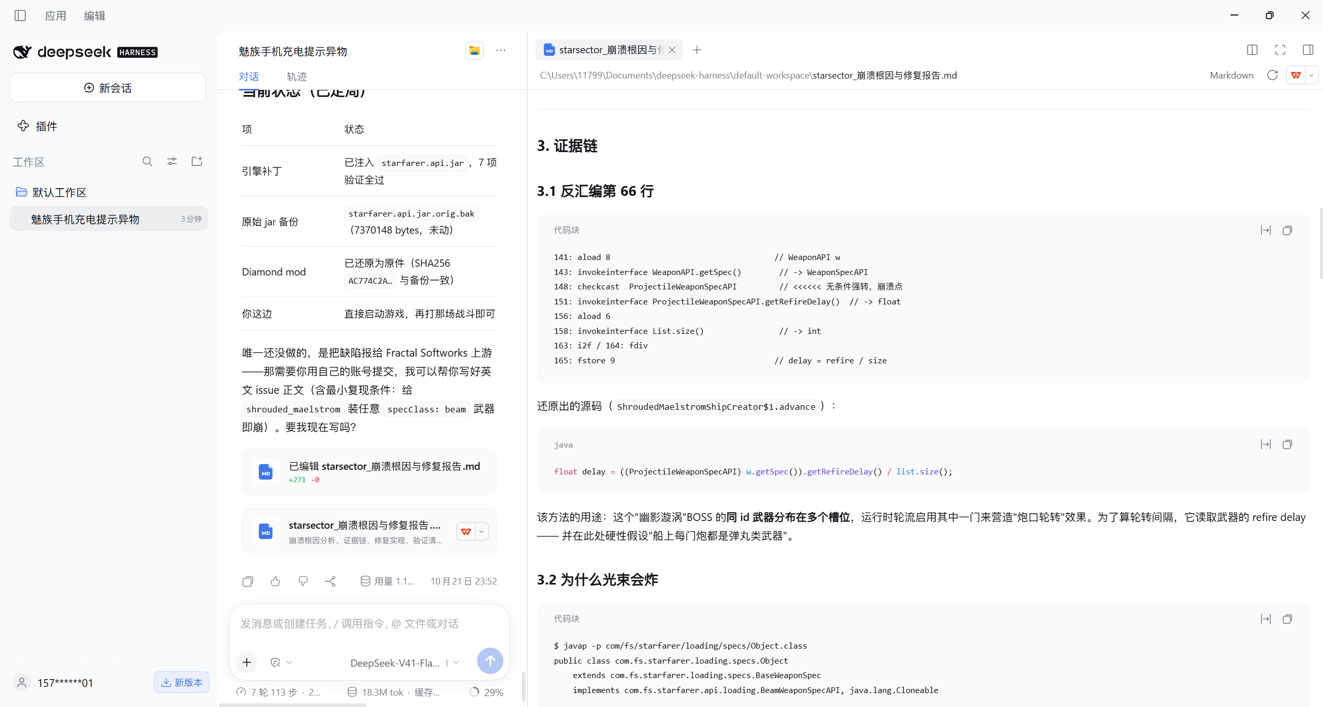Focus the message input field
The image size is (1323, 707).
pos(369,624)
